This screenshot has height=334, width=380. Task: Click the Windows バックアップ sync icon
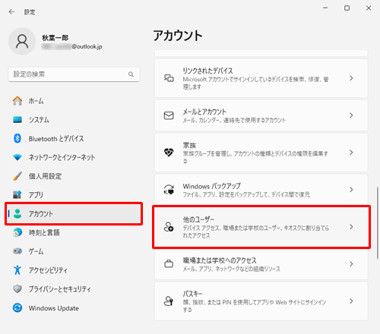(x=169, y=190)
